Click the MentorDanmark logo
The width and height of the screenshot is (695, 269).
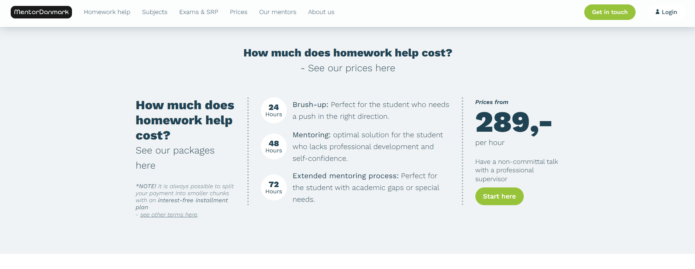click(41, 12)
